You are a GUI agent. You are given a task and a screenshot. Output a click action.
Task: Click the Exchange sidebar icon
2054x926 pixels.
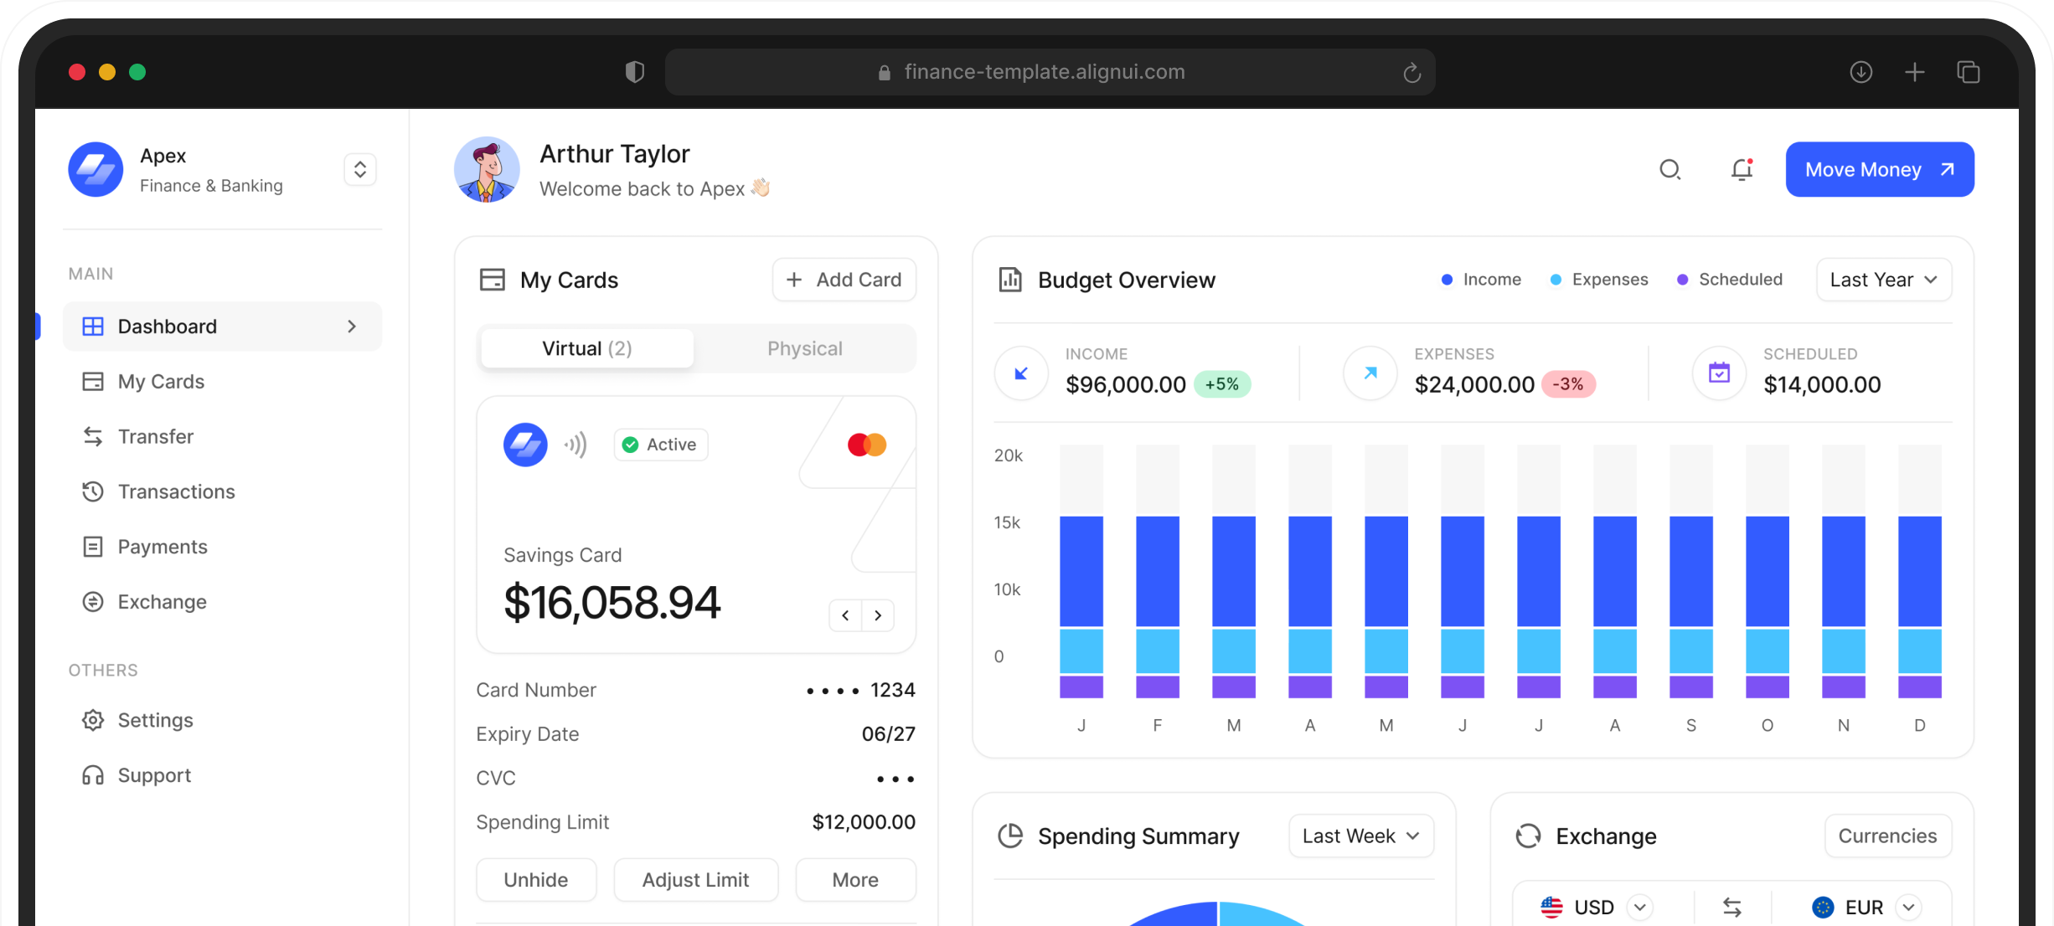click(x=93, y=602)
